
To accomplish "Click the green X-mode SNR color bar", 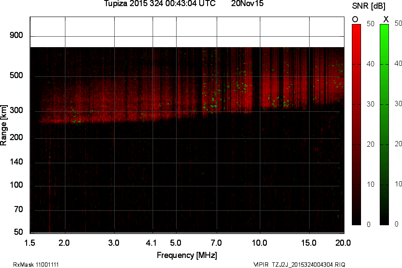I will (x=384, y=124).
